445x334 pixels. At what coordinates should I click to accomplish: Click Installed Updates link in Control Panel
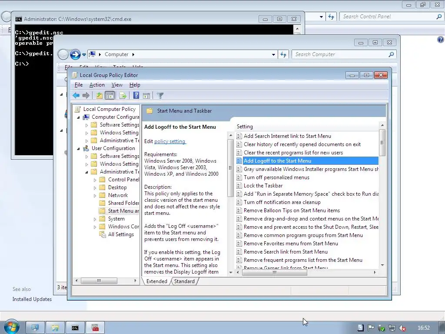point(32,299)
